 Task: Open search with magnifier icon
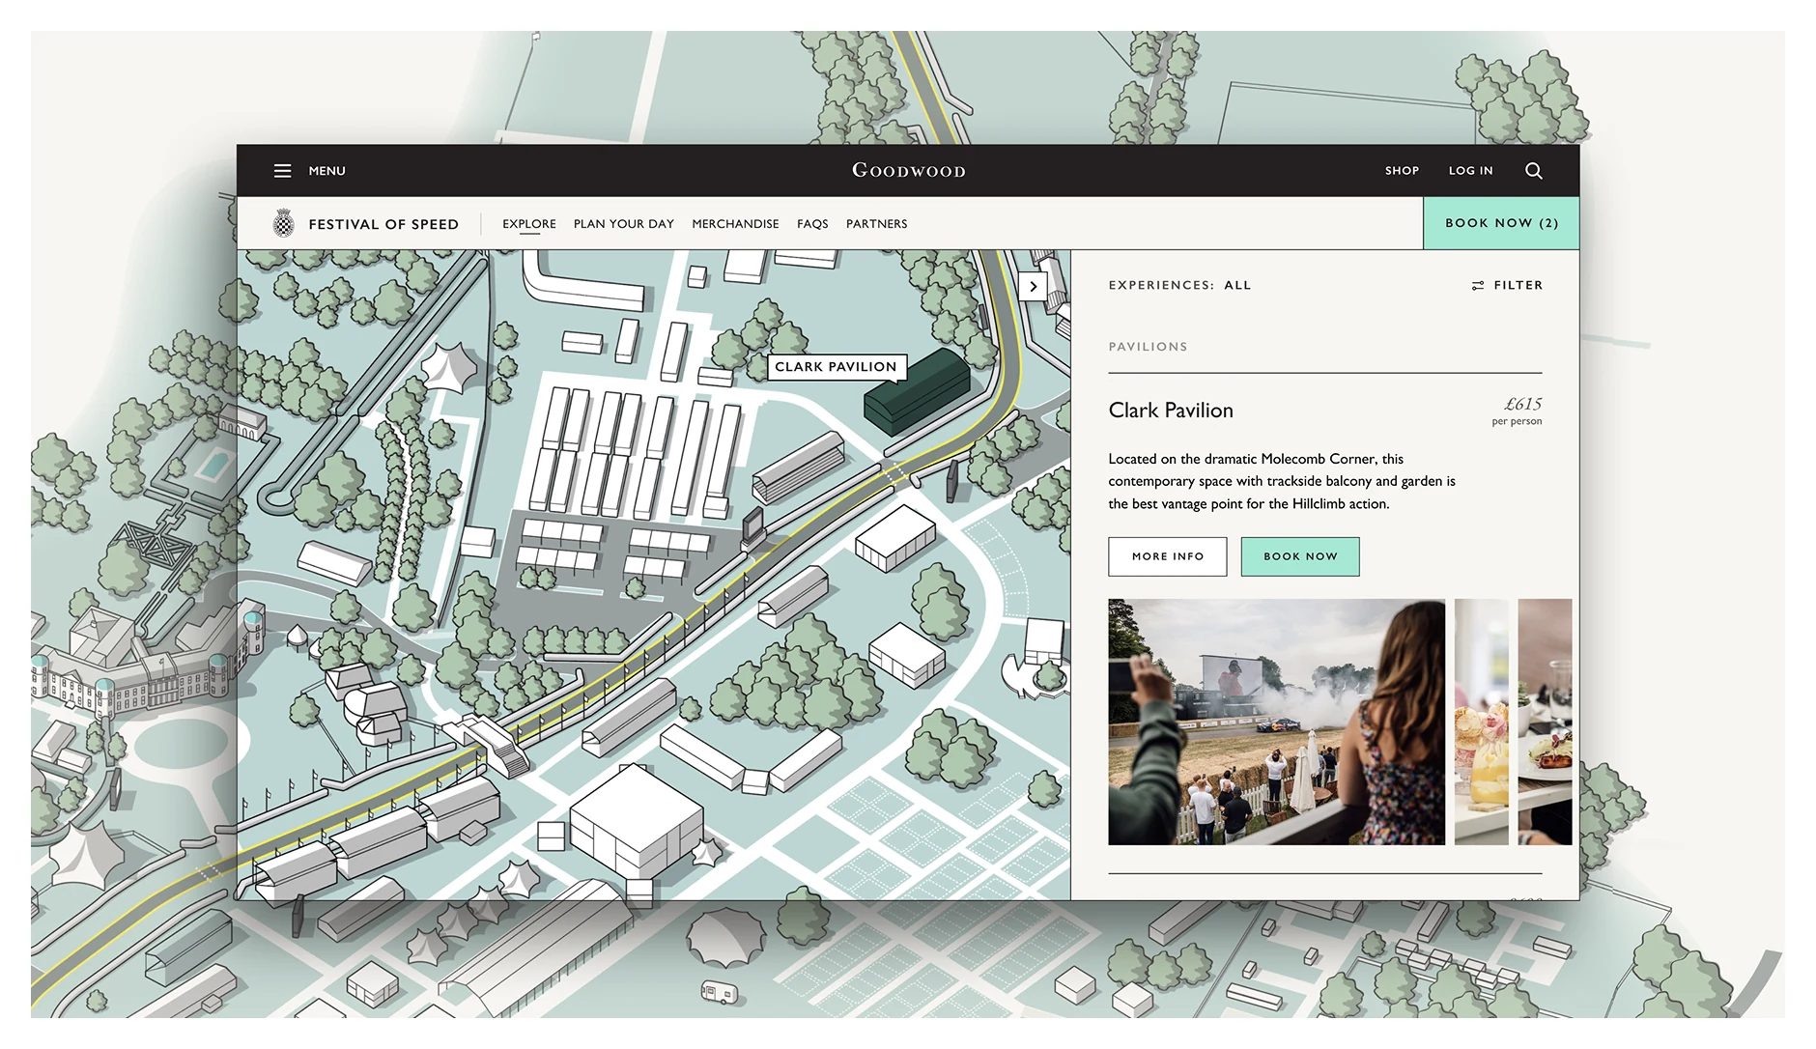click(1533, 171)
